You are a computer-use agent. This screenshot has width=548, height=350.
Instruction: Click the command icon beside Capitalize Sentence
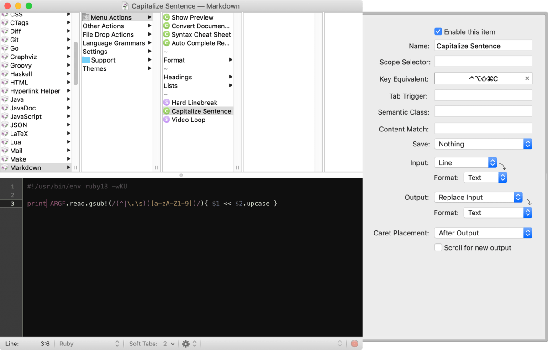[167, 111]
